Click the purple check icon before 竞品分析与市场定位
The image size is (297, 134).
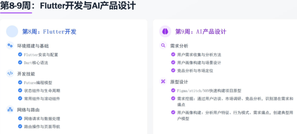pyautogui.click(x=173, y=70)
